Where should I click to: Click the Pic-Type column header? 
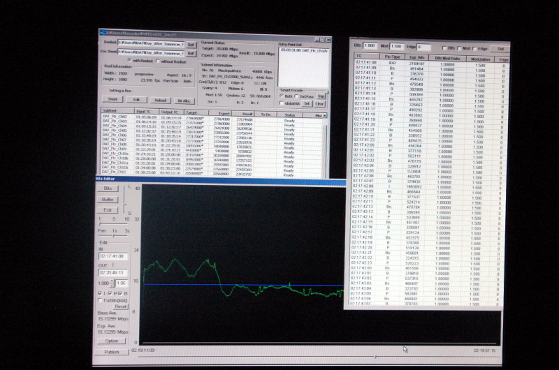coord(392,55)
